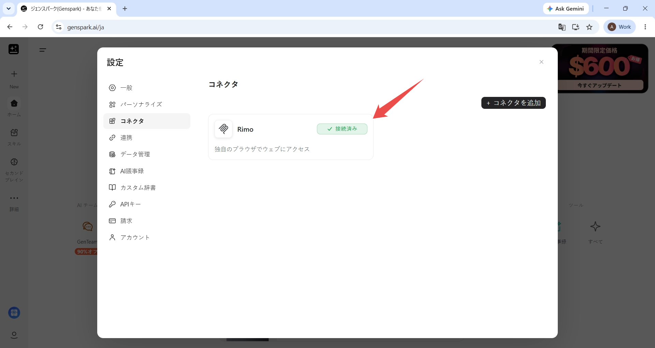Expand tab search dropdown arrow
The width and height of the screenshot is (655, 348).
point(9,9)
